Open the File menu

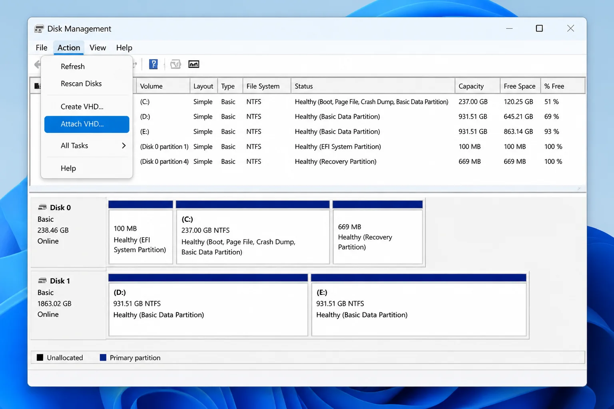pyautogui.click(x=42, y=48)
